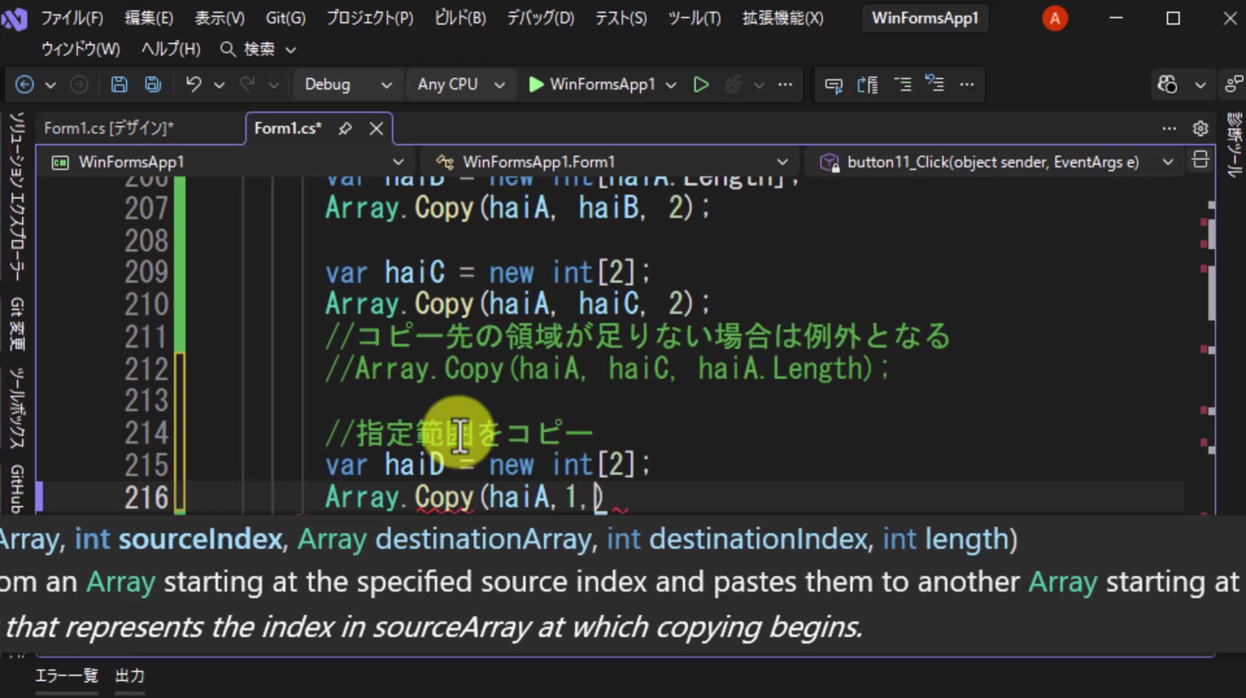Expand the WinFormsApp1.Form1 type combo box
This screenshot has width=1246, height=698.
coord(612,162)
